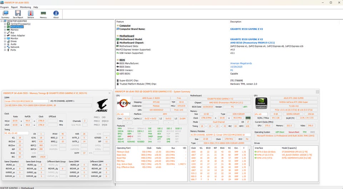Select Network in the device tree

click(15, 47)
